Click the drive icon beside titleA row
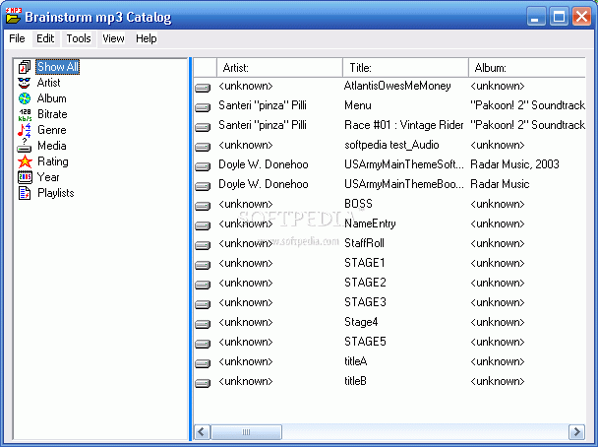This screenshot has width=598, height=447. [203, 363]
